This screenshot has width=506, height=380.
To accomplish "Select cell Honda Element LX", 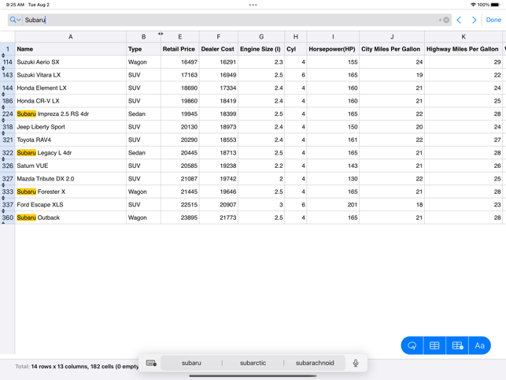I will click(70, 88).
